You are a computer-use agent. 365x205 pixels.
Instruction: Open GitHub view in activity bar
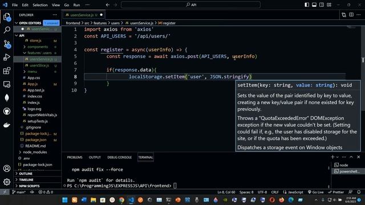(7, 112)
